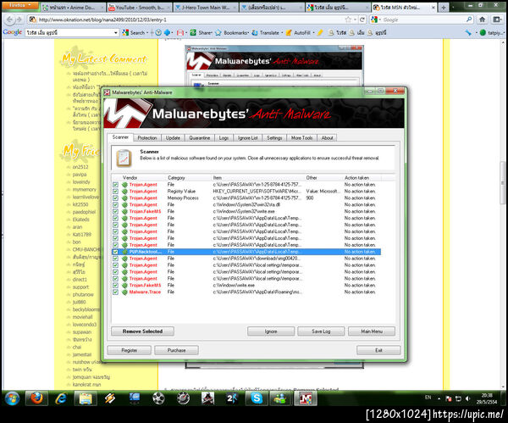The image size is (508, 423).
Task: Open the Settings tab in Malwarebytes
Action: coord(274,138)
